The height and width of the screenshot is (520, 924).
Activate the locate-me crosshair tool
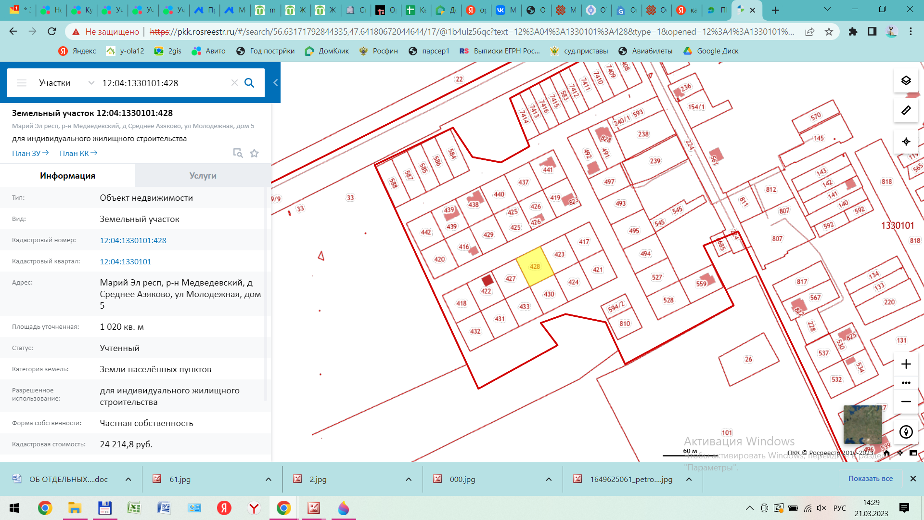point(906,142)
